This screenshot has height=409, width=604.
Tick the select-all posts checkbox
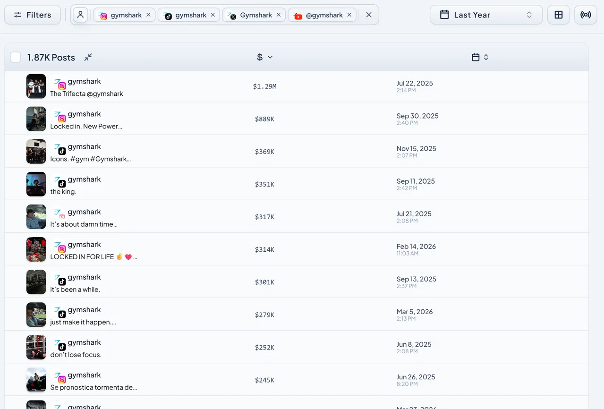16,57
